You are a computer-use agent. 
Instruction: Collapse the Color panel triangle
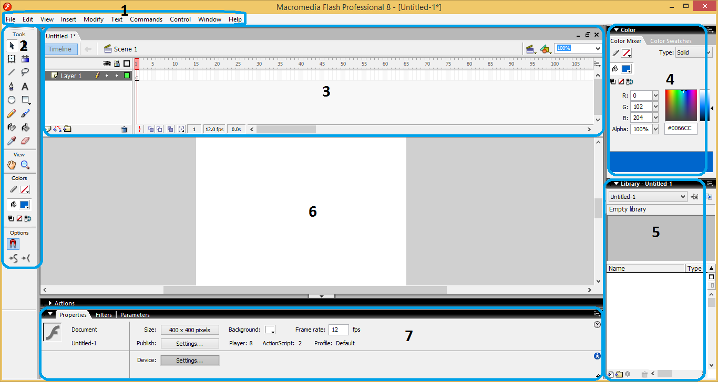617,30
